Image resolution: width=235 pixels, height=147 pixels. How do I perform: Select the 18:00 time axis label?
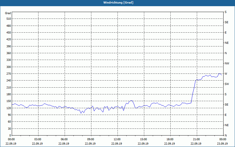pyautogui.click(x=170, y=139)
